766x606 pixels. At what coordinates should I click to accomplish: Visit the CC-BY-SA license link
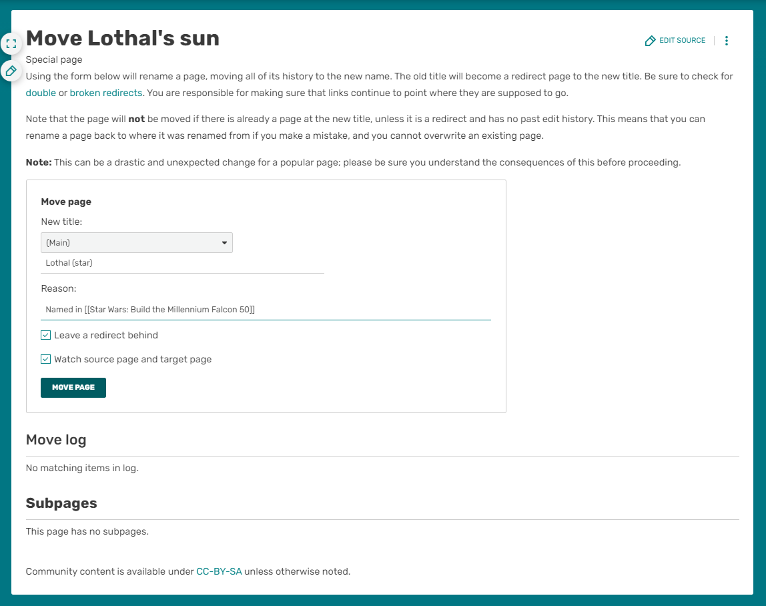[x=219, y=571]
